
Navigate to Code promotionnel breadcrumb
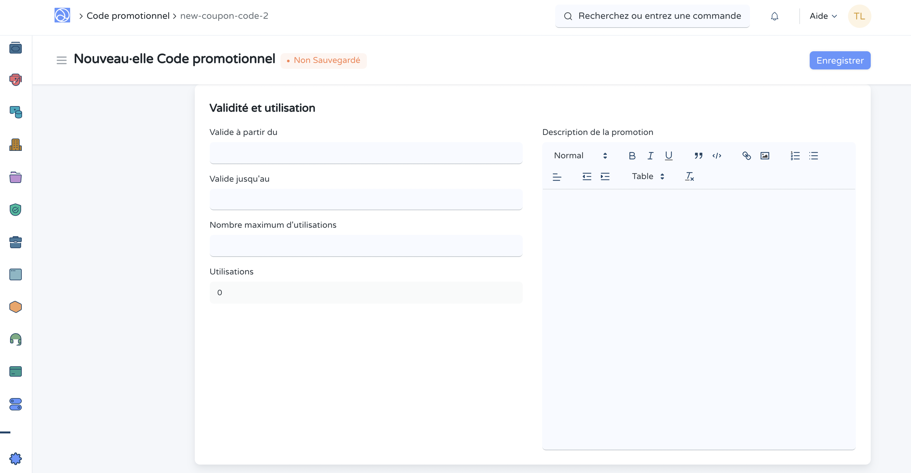pyautogui.click(x=128, y=16)
